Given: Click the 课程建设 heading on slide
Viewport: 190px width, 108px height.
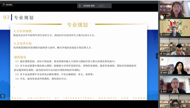Looking at the screenshot, I should (x=20, y=57).
